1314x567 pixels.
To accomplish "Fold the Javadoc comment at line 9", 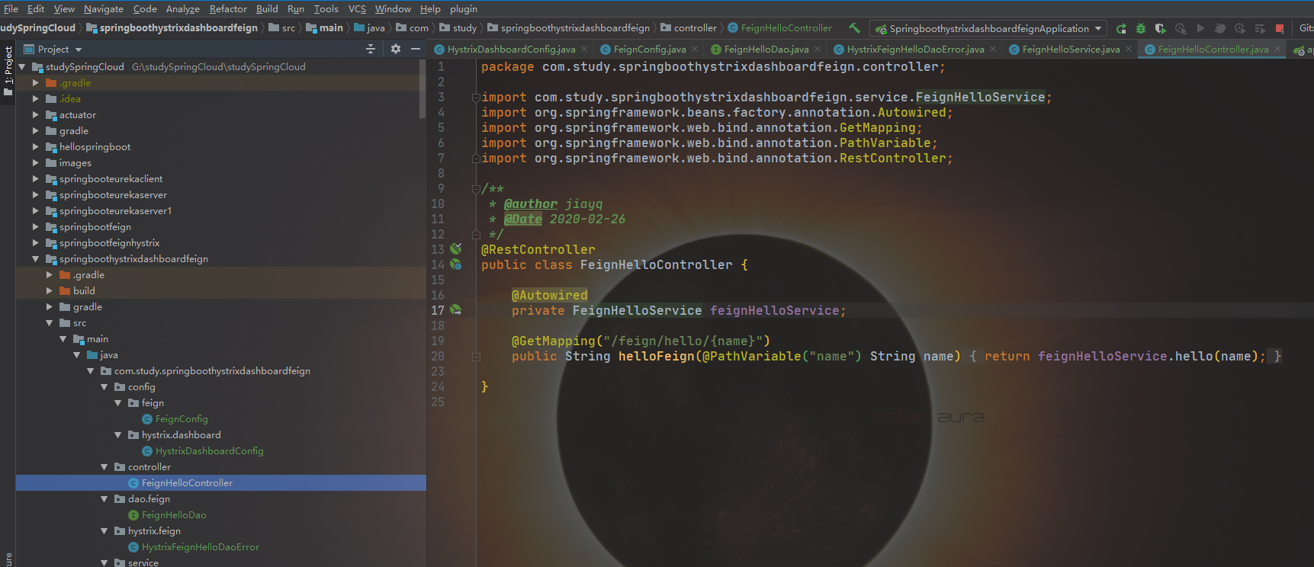I will pyautogui.click(x=476, y=189).
